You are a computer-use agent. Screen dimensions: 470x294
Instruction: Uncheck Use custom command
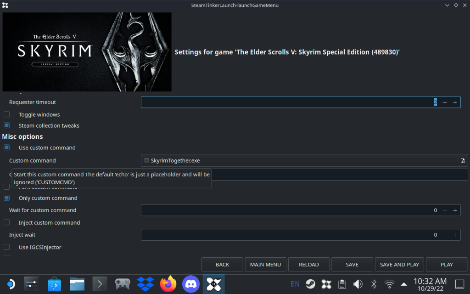7,147
